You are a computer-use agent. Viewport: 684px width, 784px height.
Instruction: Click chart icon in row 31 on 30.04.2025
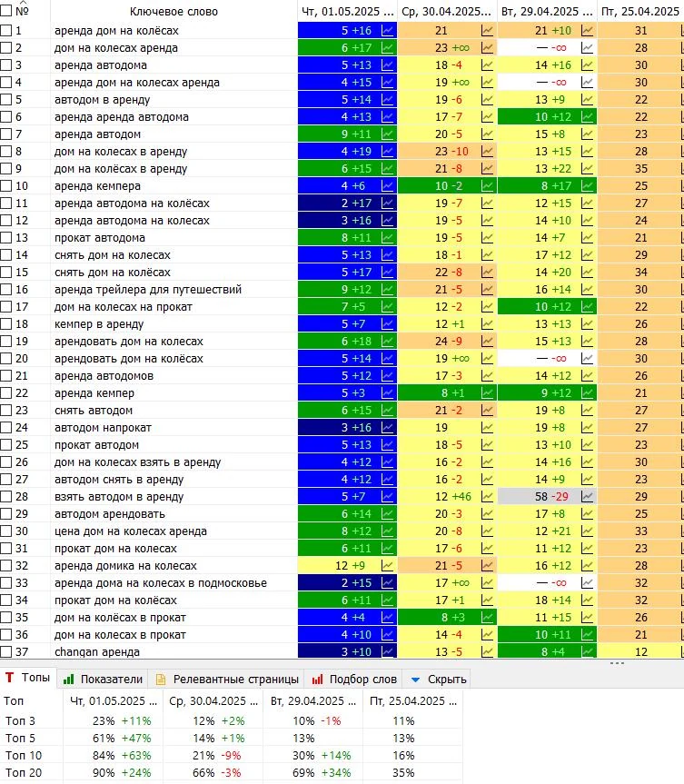pyautogui.click(x=487, y=549)
